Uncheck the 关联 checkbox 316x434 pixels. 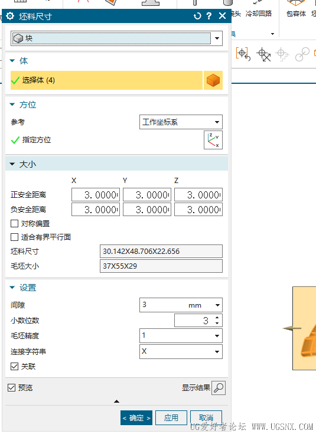click(x=14, y=367)
